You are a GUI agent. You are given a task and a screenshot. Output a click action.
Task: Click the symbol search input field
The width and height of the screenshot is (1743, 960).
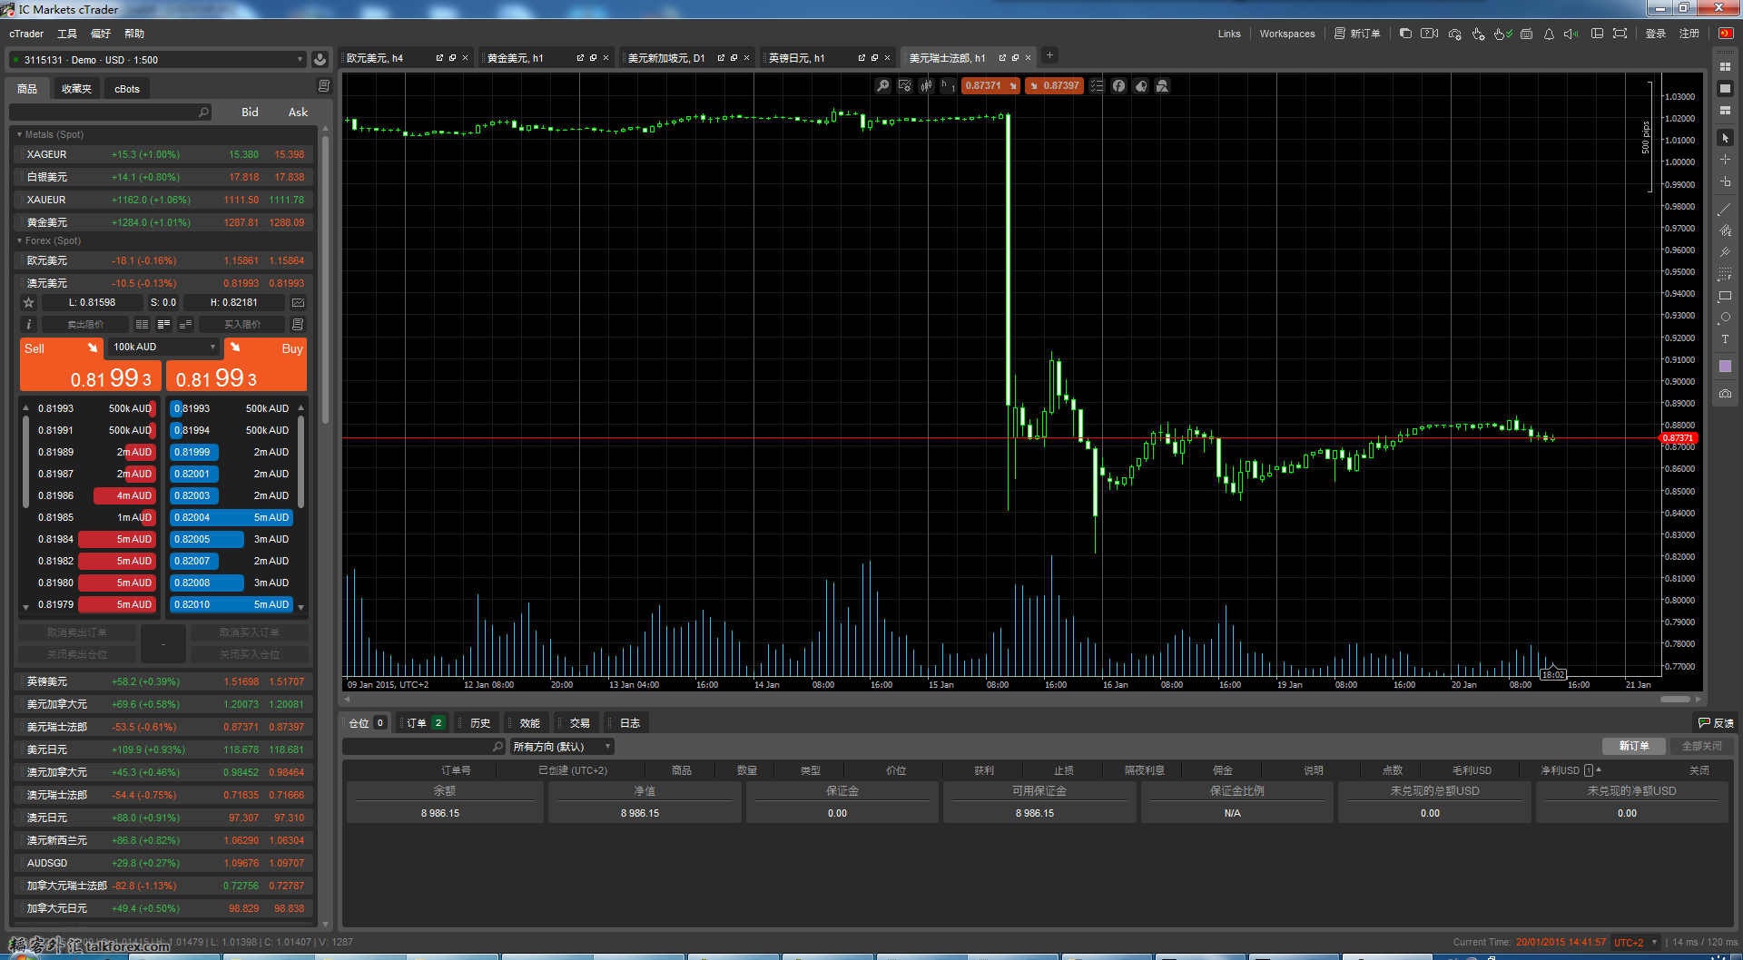109,113
